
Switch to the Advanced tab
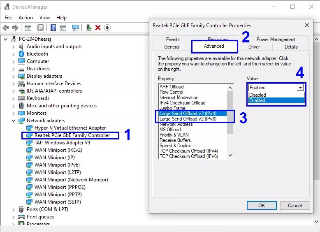click(x=214, y=46)
